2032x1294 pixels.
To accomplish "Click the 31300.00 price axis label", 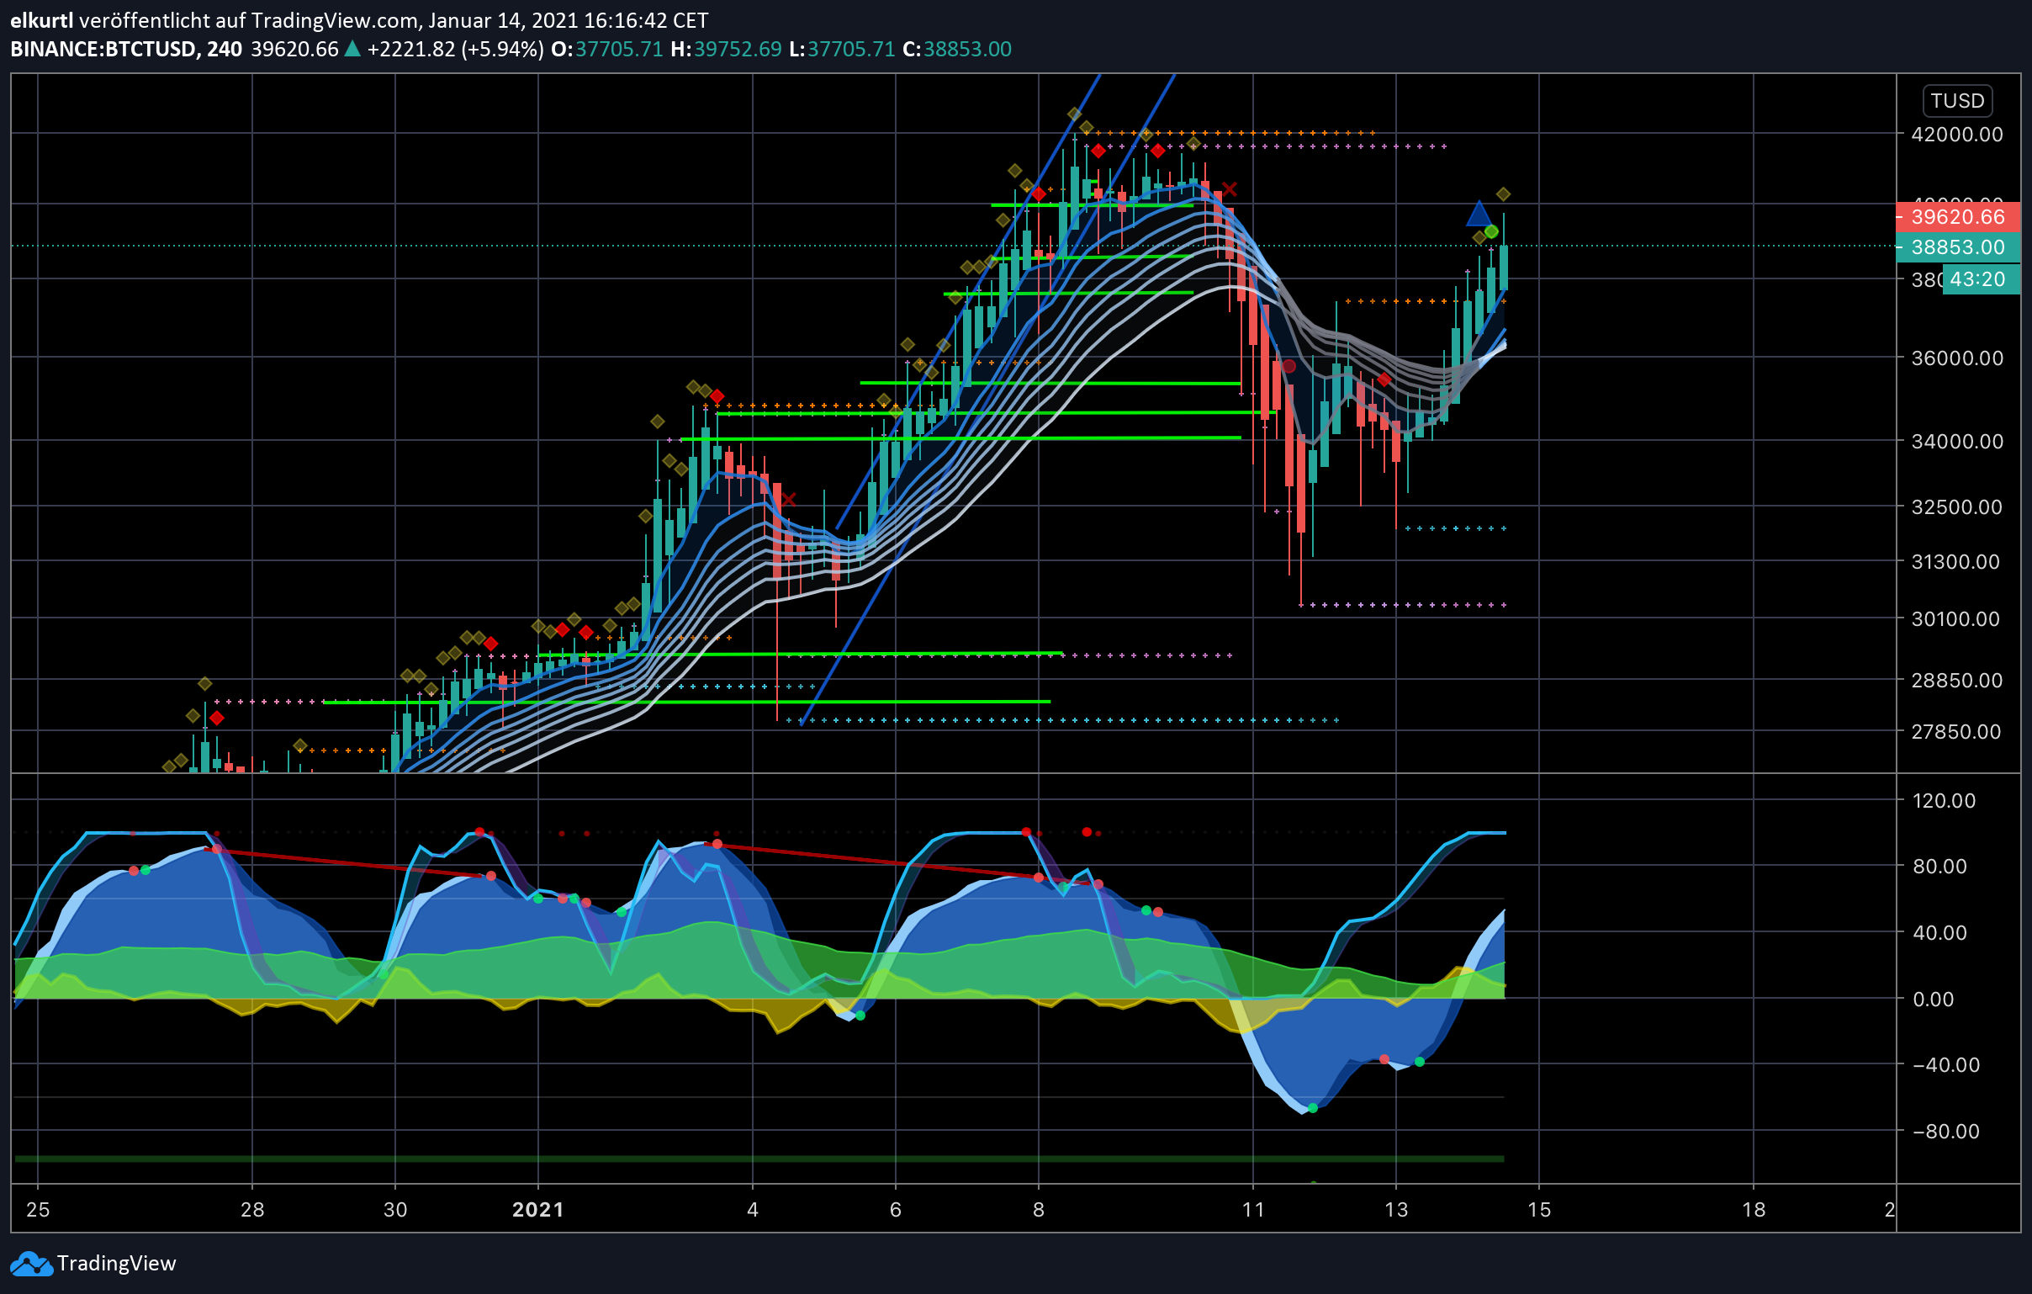I will click(1956, 562).
